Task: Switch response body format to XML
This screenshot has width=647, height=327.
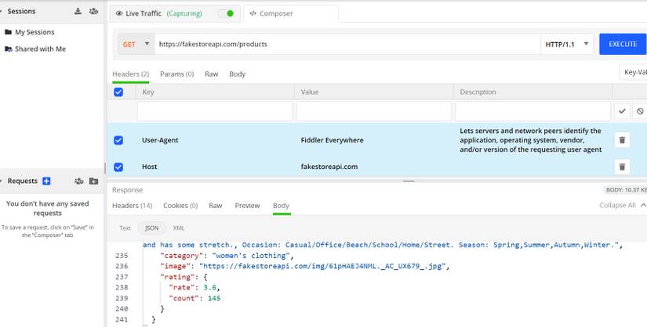Action: [179, 228]
